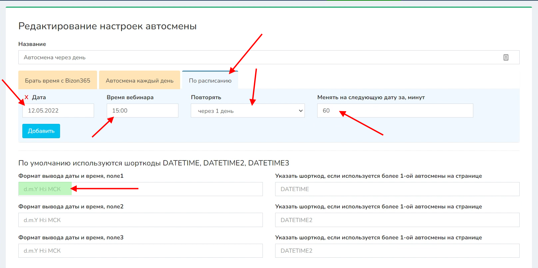Click the Название field with 'Автосмена через день'

tap(260, 57)
